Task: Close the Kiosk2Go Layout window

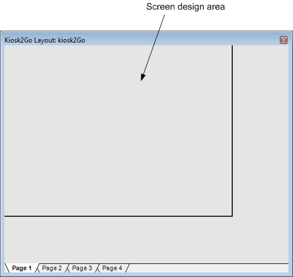Action: [x=283, y=40]
